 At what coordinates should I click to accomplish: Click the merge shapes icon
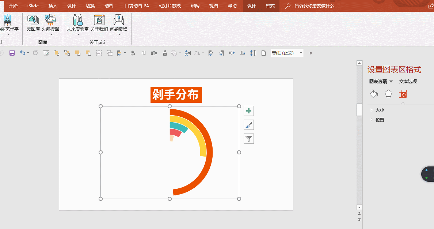tap(174, 53)
